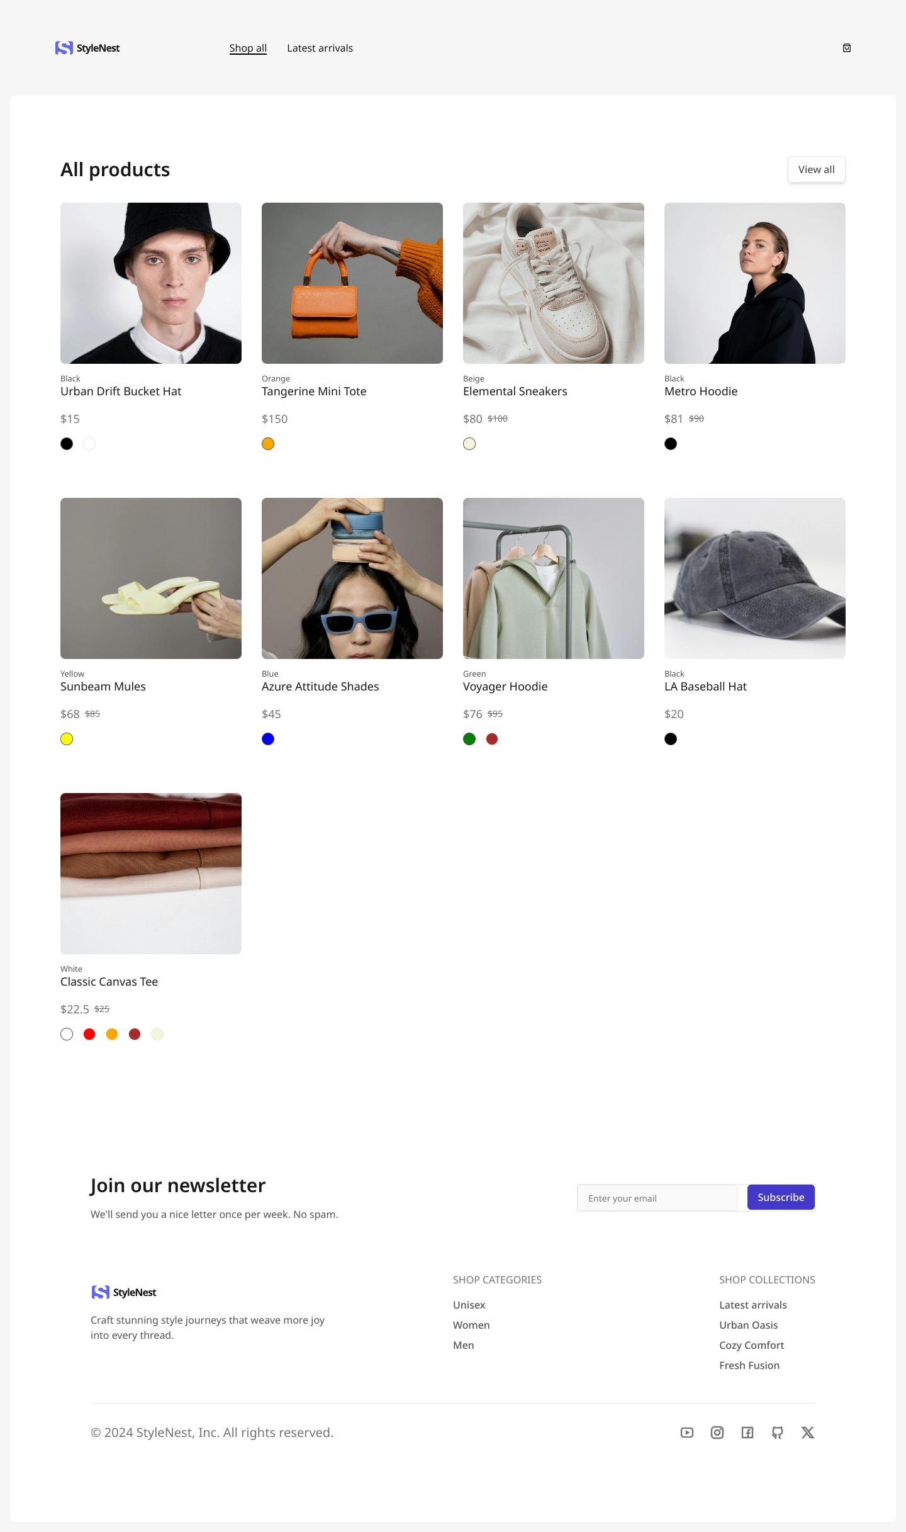Select white swatch for Urban Drift Bucket Hat

pyautogui.click(x=89, y=444)
